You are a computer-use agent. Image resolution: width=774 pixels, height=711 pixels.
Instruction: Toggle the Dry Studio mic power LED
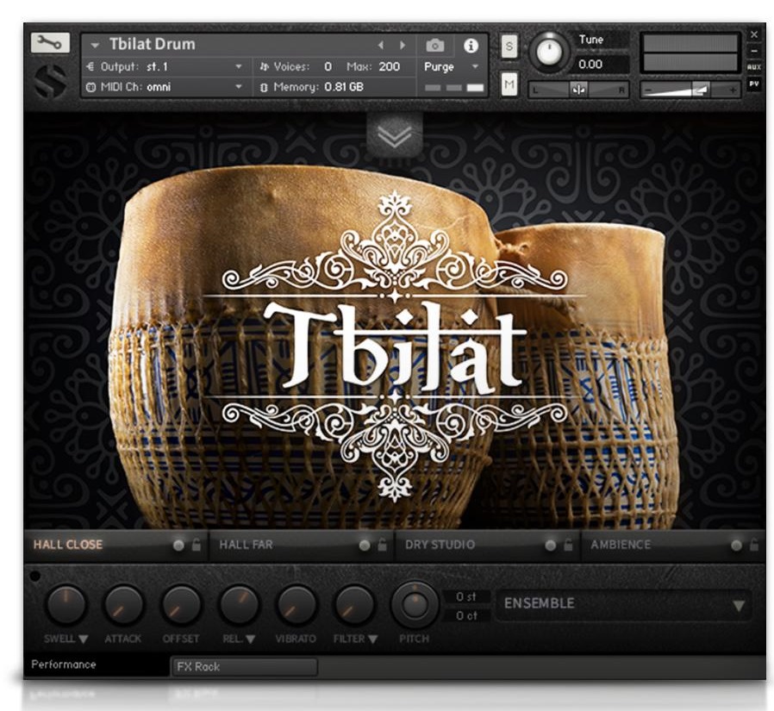(x=551, y=545)
